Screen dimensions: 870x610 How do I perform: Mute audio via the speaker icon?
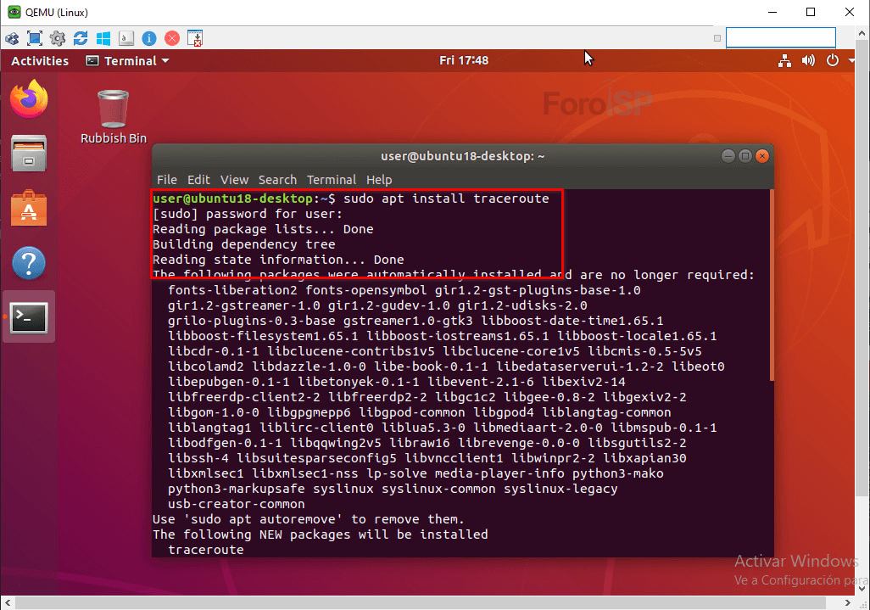[x=808, y=60]
